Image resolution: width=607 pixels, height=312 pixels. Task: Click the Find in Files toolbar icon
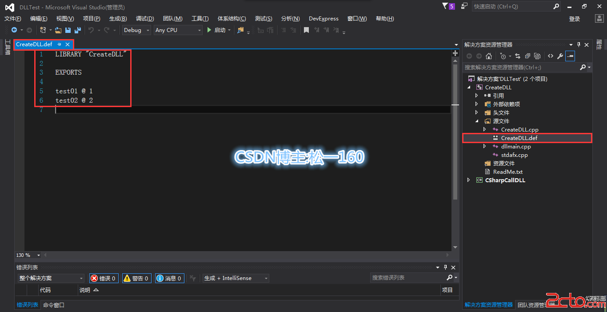[240, 30]
